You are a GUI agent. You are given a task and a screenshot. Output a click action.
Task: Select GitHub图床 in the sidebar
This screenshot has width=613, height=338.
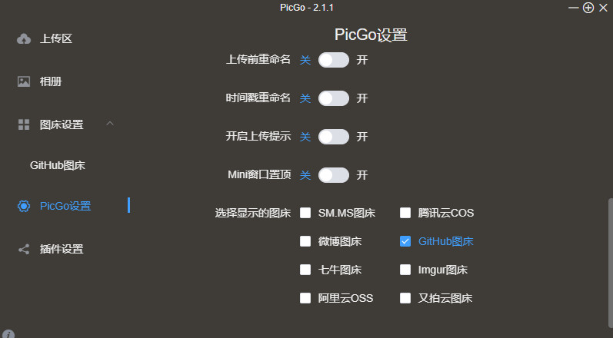click(x=57, y=165)
